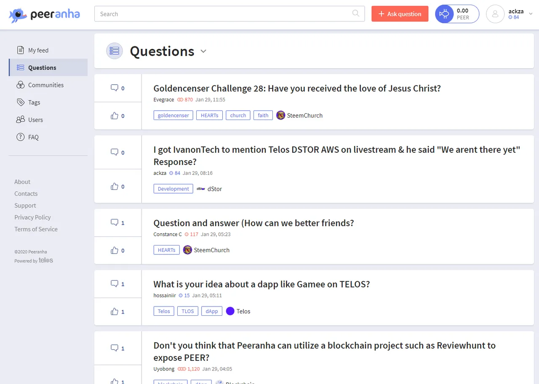Click the Peeranha fish logo

point(18,15)
